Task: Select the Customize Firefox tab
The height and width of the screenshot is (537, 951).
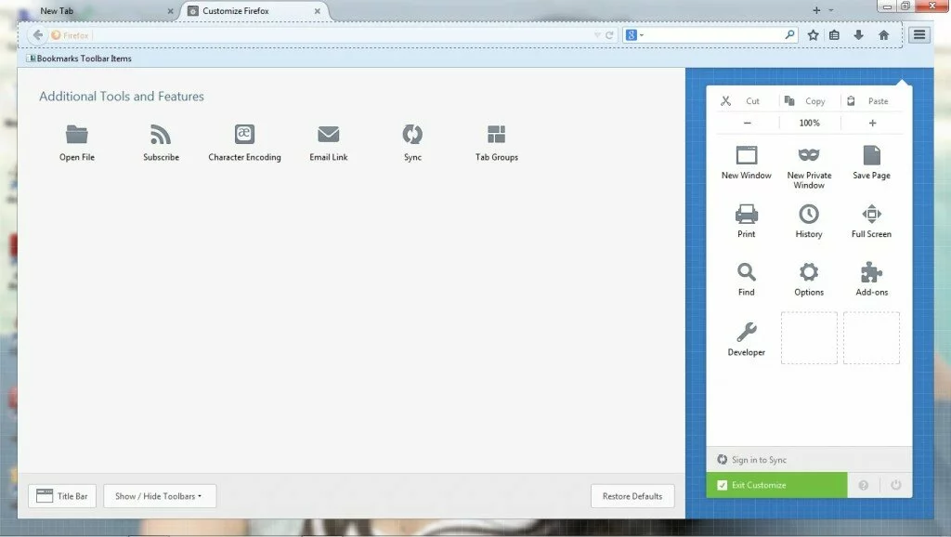Action: pyautogui.click(x=254, y=11)
